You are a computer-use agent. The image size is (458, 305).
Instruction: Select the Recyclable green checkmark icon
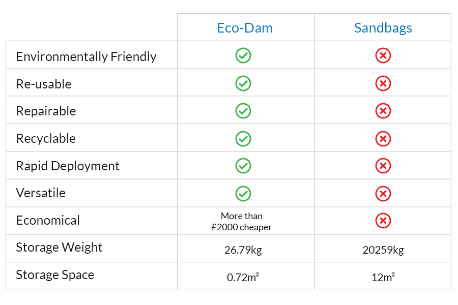(243, 138)
